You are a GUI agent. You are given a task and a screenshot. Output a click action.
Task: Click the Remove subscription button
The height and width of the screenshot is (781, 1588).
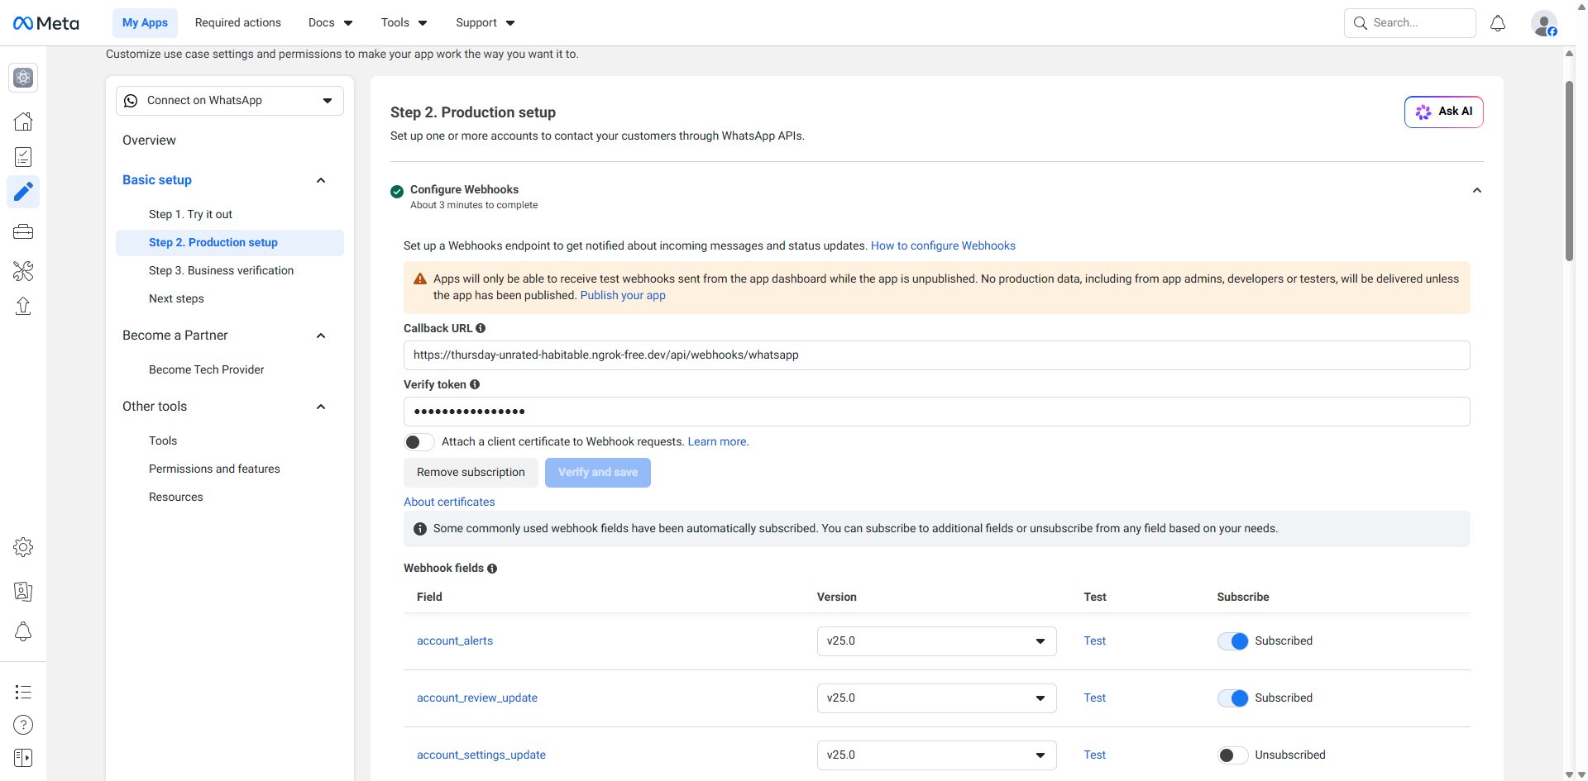click(x=471, y=473)
